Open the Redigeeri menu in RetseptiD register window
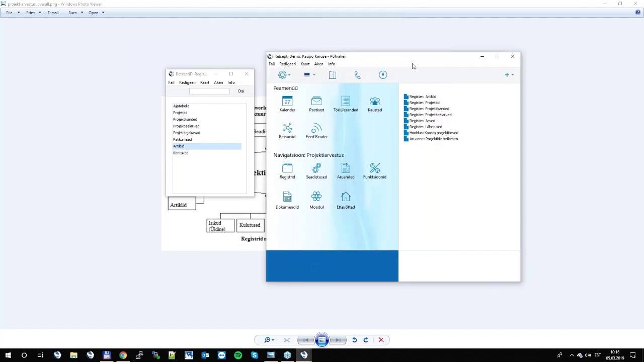 click(x=187, y=82)
